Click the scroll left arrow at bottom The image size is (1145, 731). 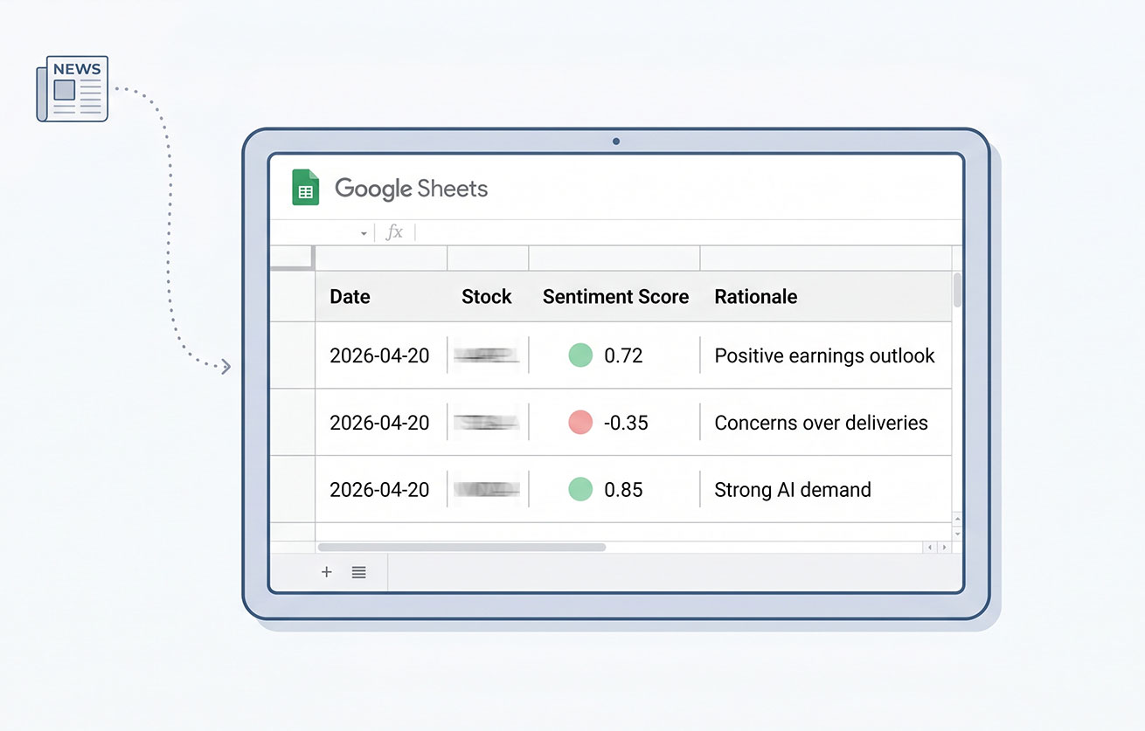[930, 548]
